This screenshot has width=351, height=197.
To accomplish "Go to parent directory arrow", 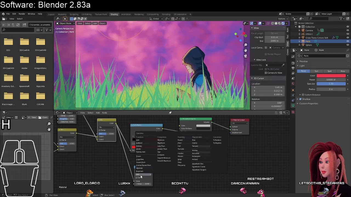I will tap(13, 25).
